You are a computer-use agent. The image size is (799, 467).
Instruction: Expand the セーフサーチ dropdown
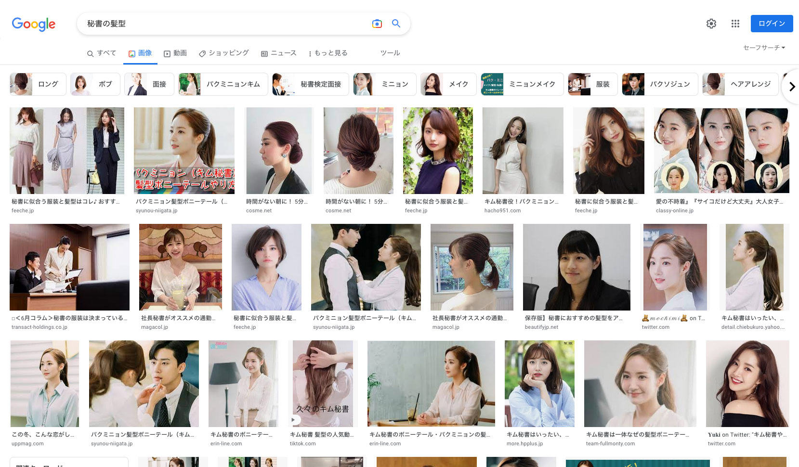pyautogui.click(x=764, y=48)
